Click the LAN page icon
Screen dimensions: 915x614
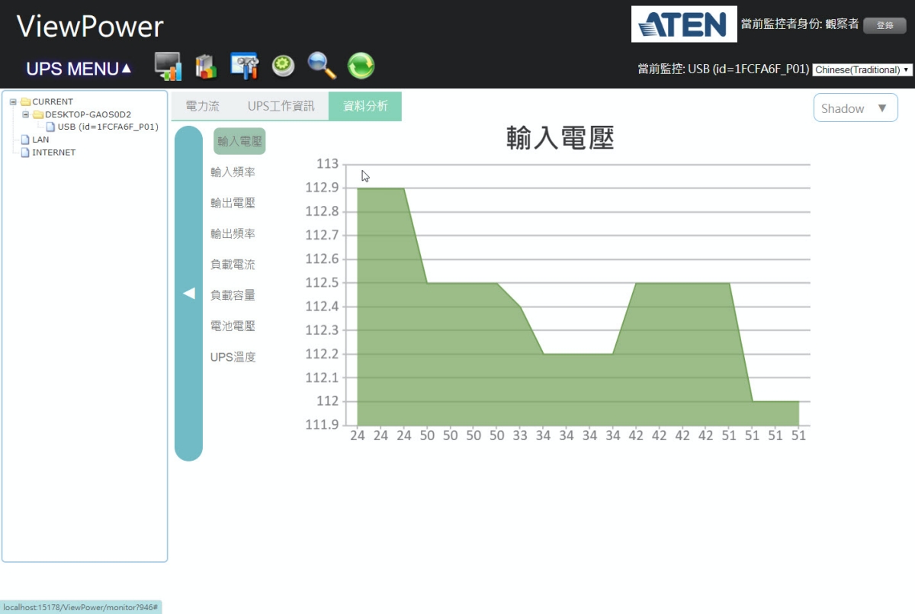tap(25, 140)
